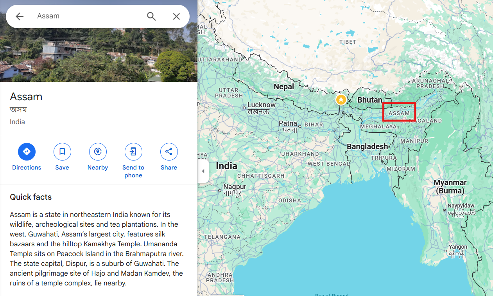Share the Assam location
The width and height of the screenshot is (493, 296).
pyautogui.click(x=169, y=152)
